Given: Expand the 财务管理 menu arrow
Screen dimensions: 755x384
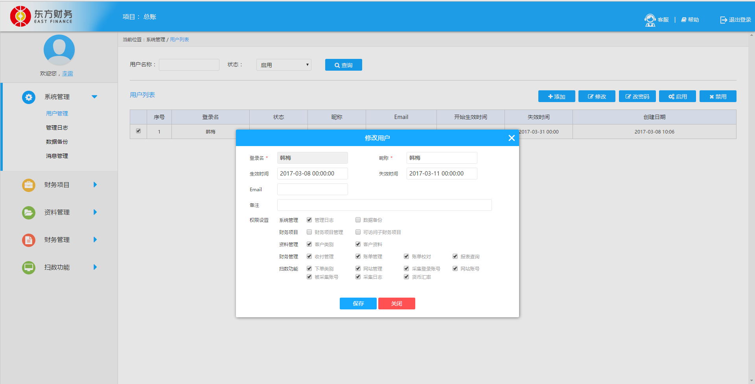Looking at the screenshot, I should [x=95, y=240].
